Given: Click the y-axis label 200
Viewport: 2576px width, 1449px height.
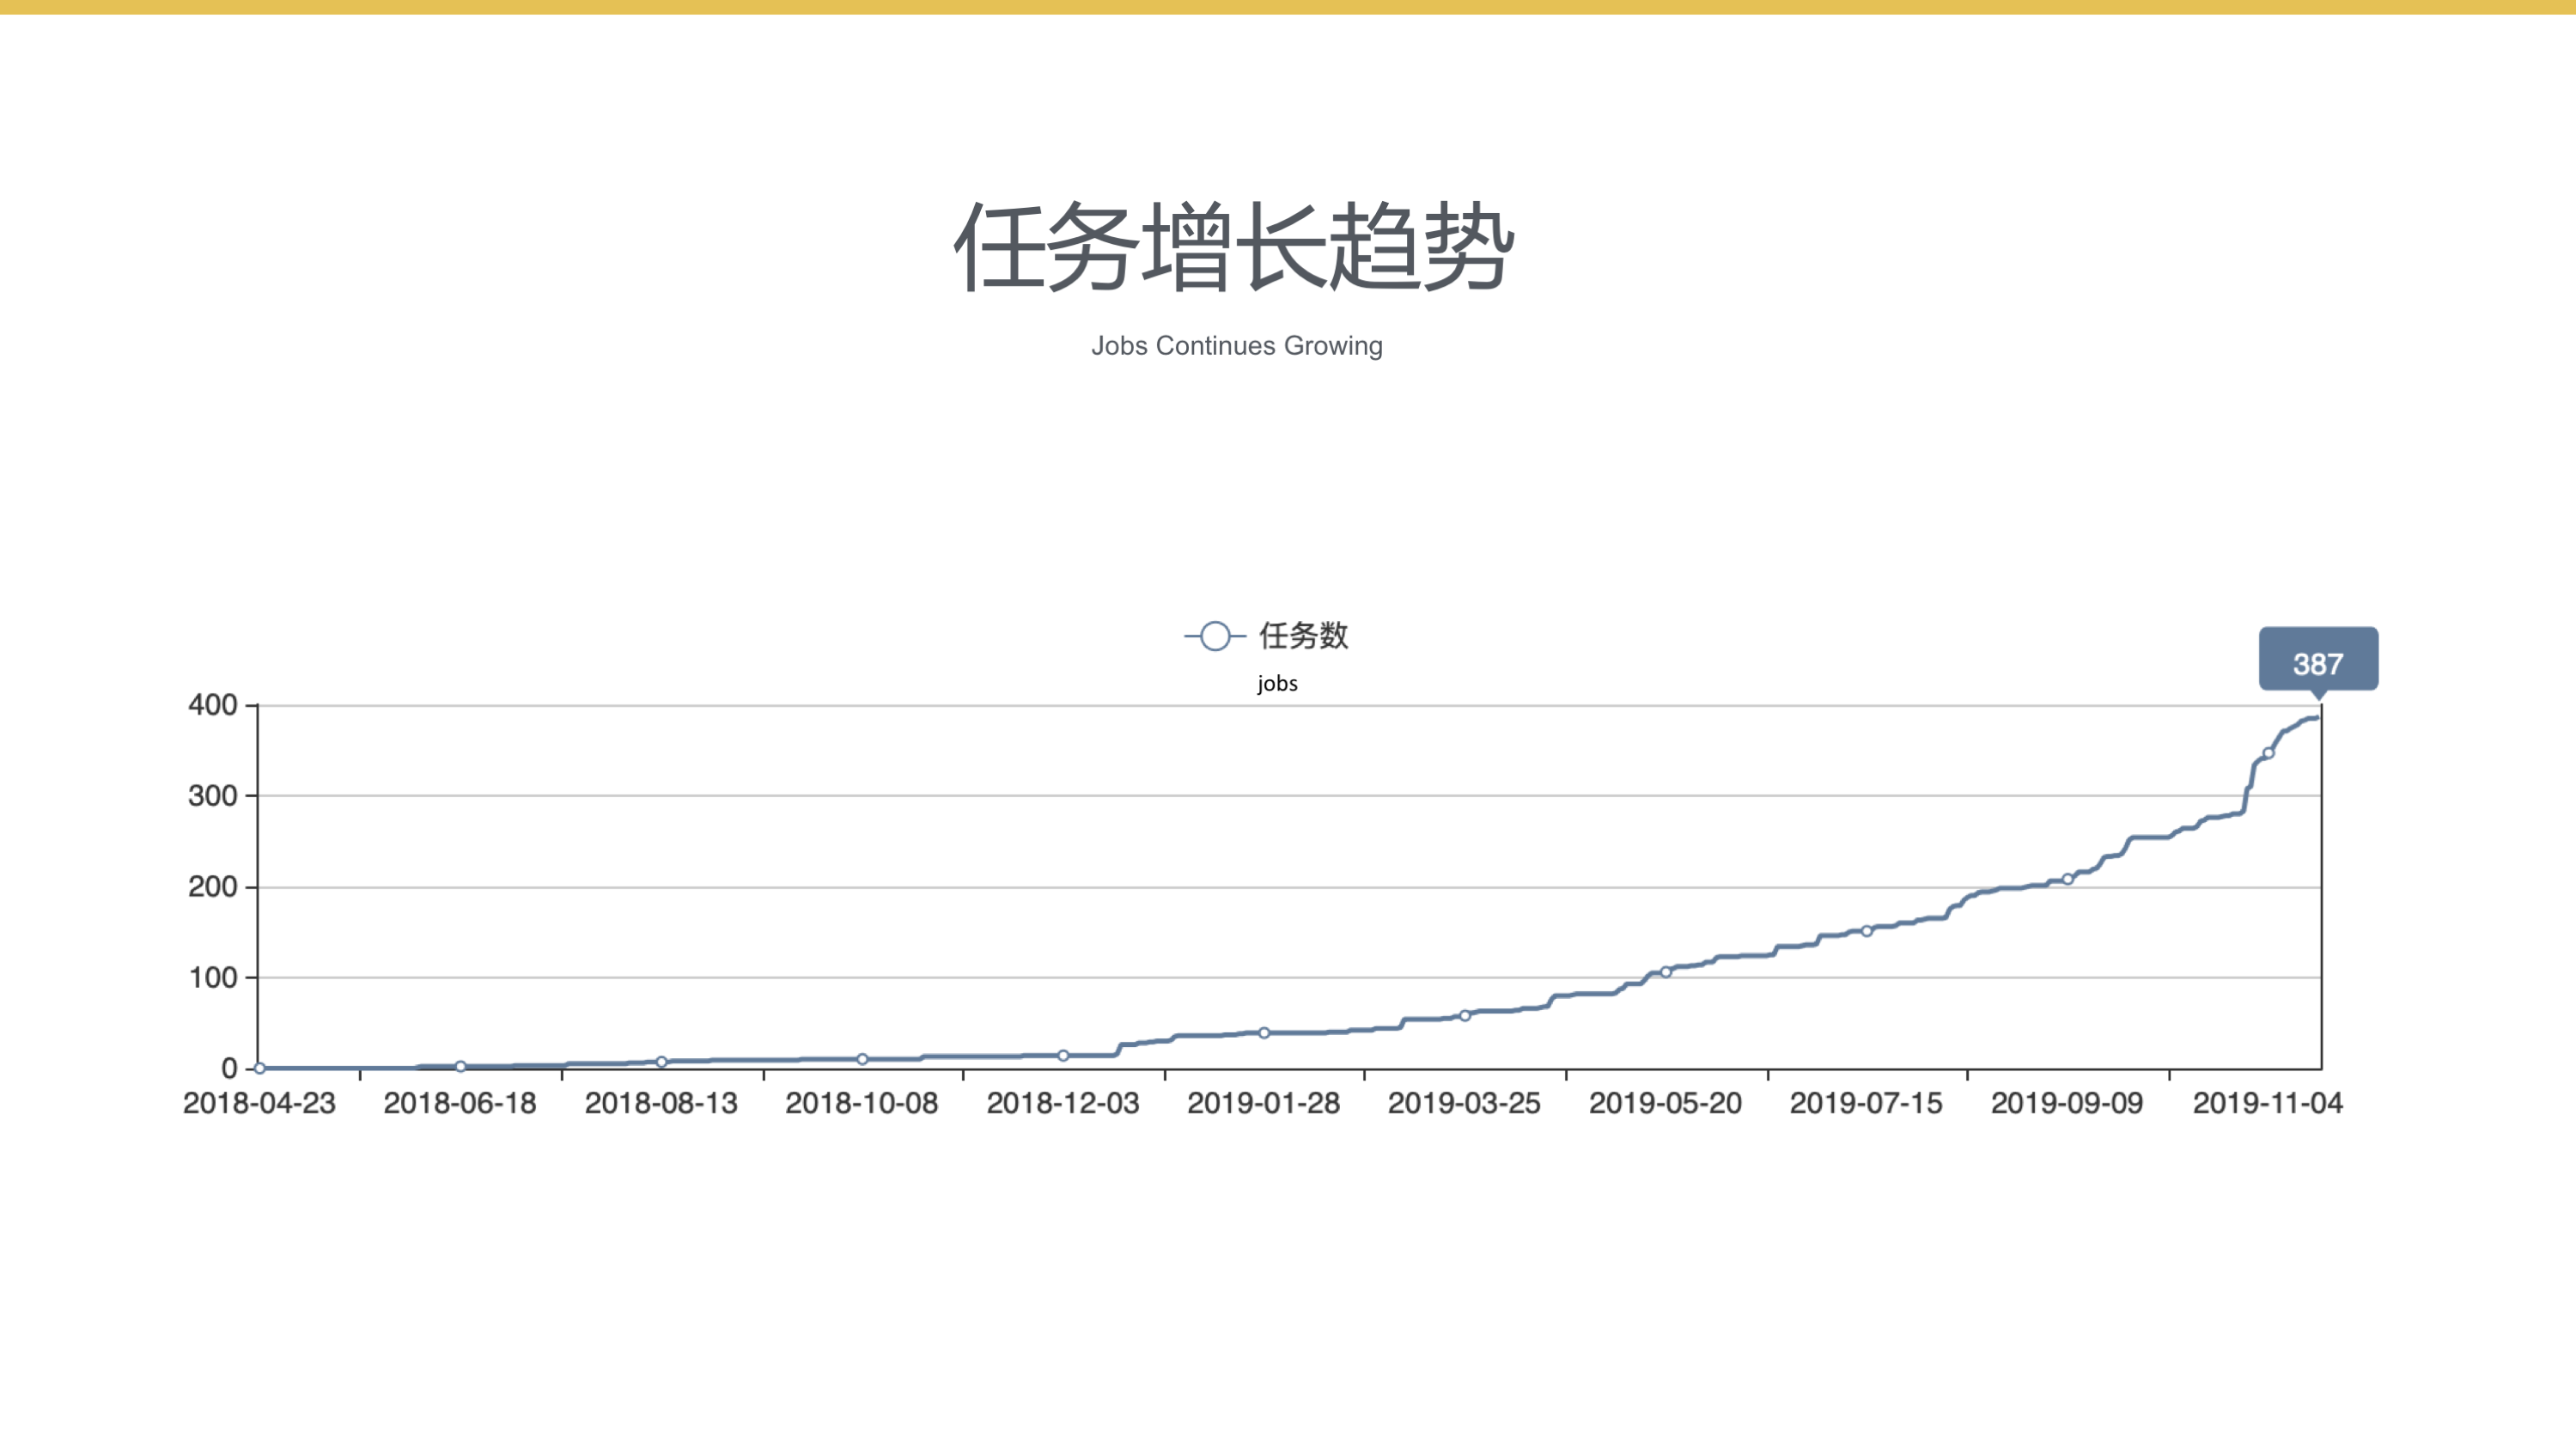Looking at the screenshot, I should pos(213,887).
